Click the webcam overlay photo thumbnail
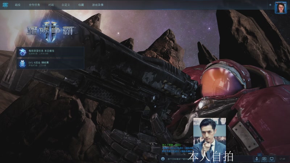This screenshot has width=290, height=163. pos(210,141)
